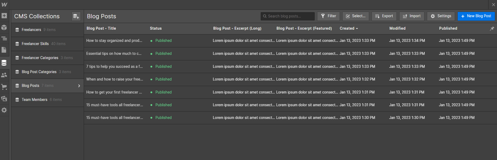Open the Users panel icon

pos(4,75)
